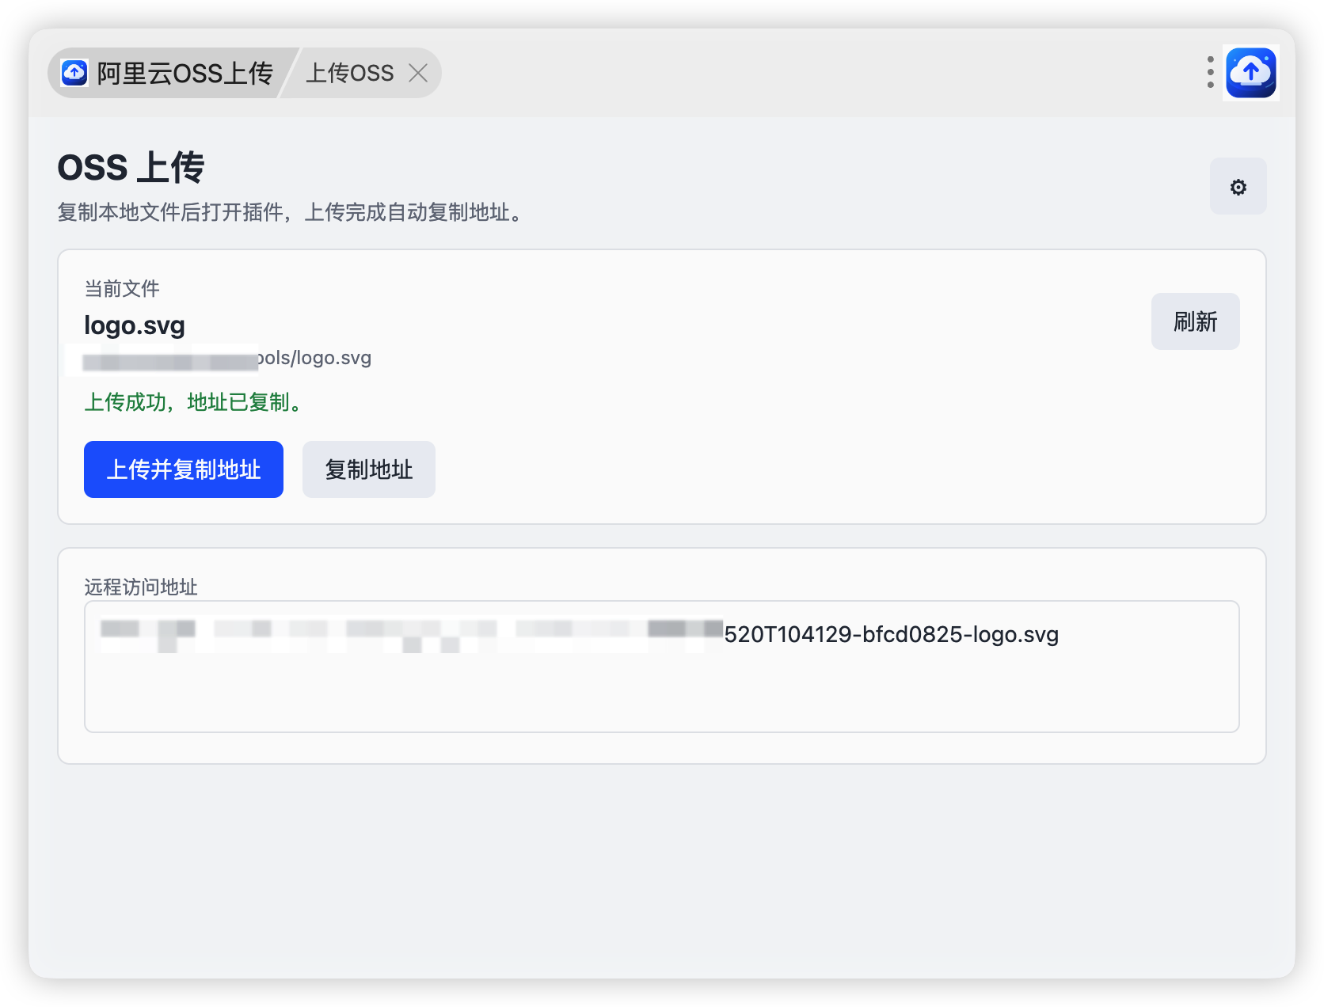Click the 复制地址 button
Image resolution: width=1324 pixels, height=1007 pixels.
coord(369,469)
